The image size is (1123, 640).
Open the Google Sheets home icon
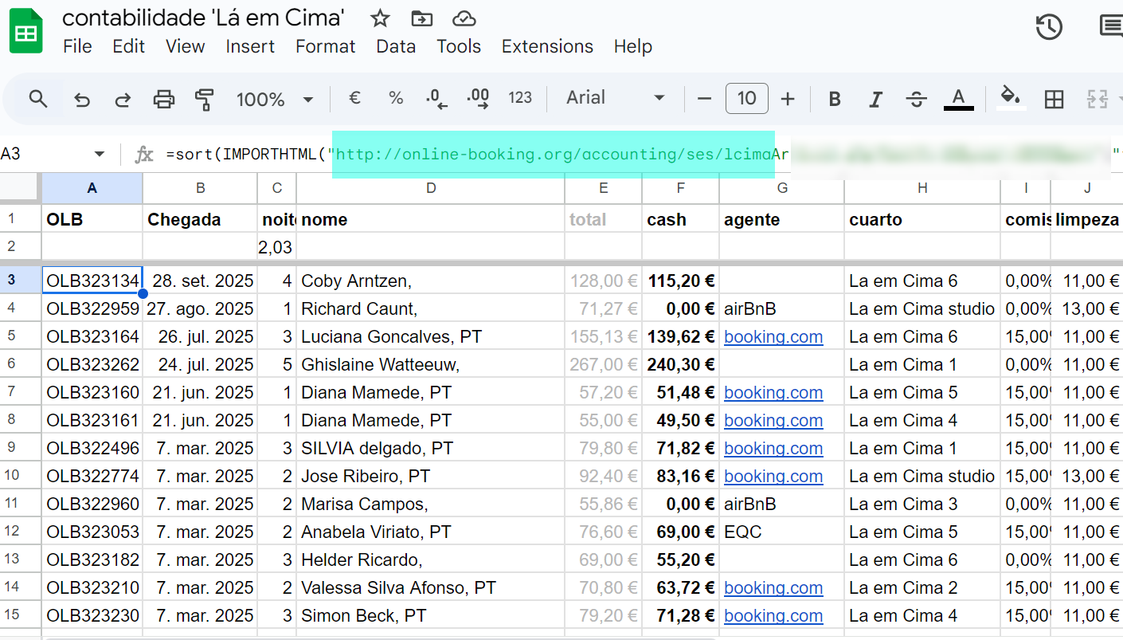coord(26,31)
